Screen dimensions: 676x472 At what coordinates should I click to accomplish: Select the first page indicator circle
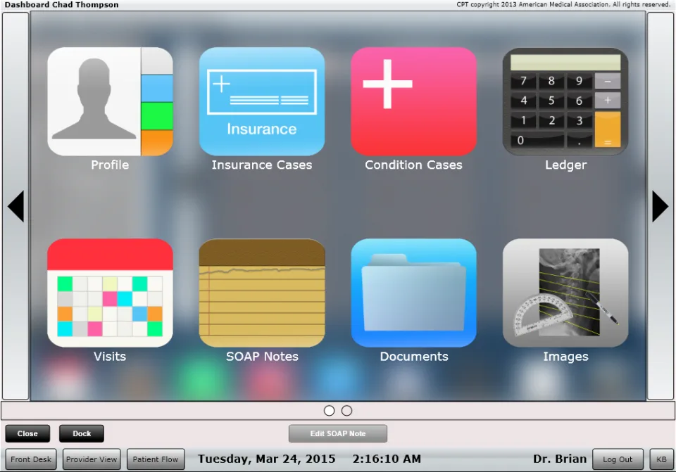click(329, 411)
